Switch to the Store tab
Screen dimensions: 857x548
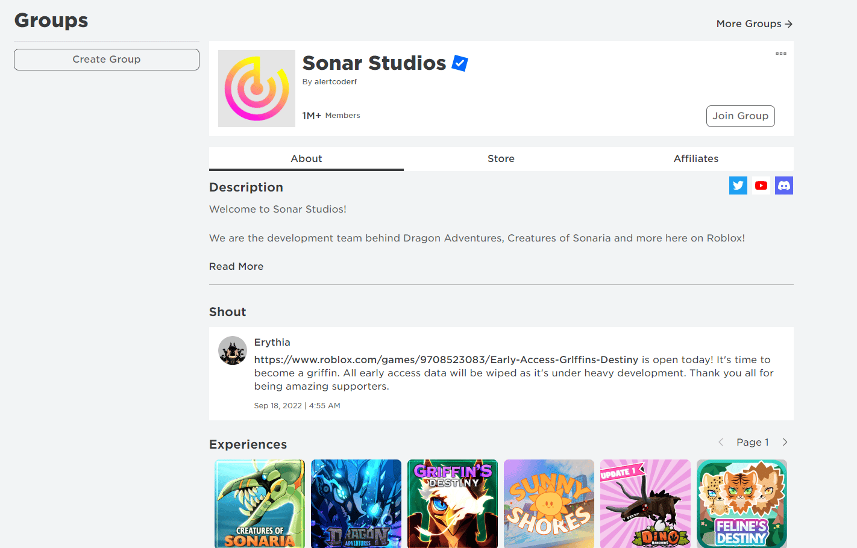tap(501, 159)
